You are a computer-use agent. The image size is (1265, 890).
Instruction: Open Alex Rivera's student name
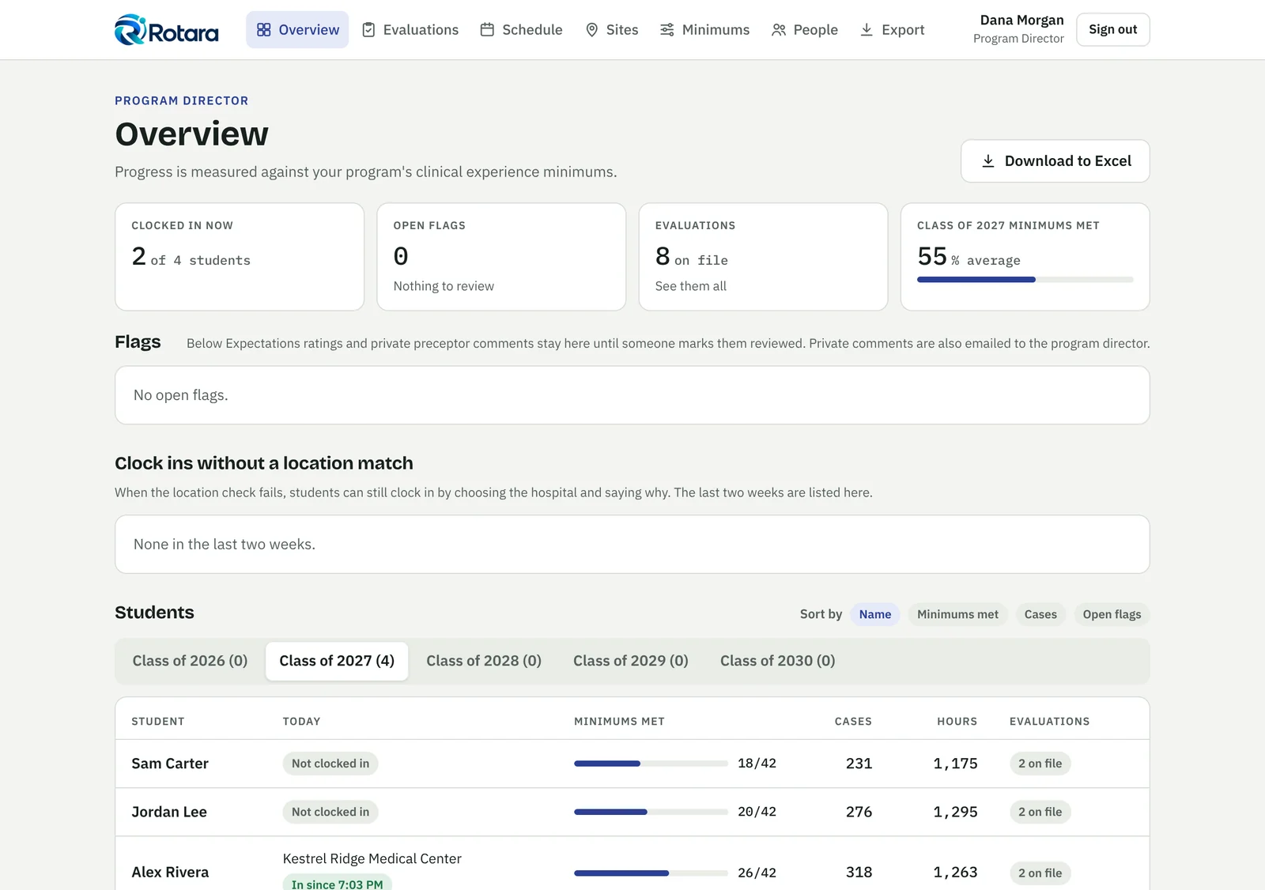170,873
